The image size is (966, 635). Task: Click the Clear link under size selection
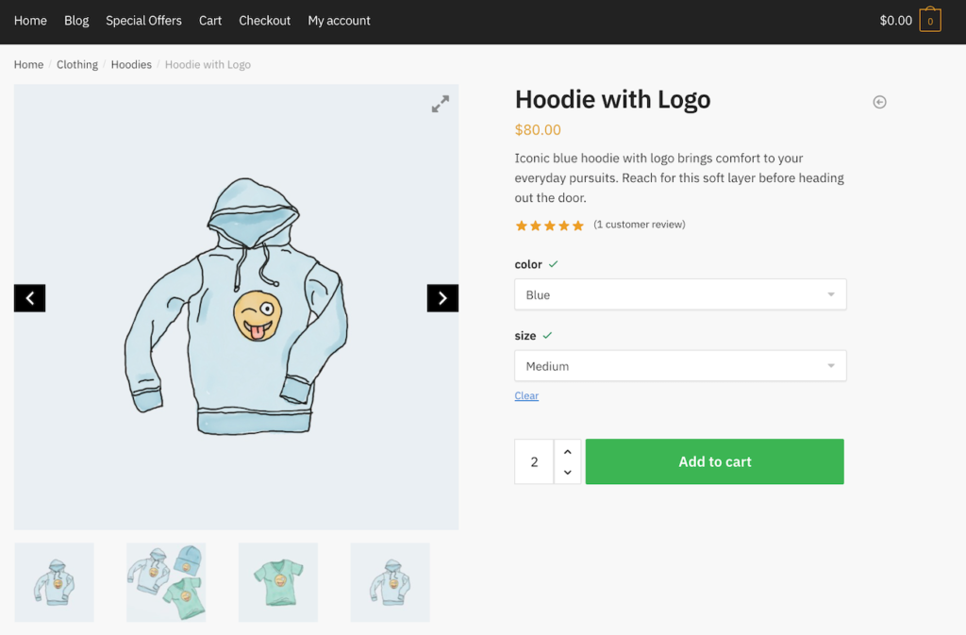(x=526, y=395)
